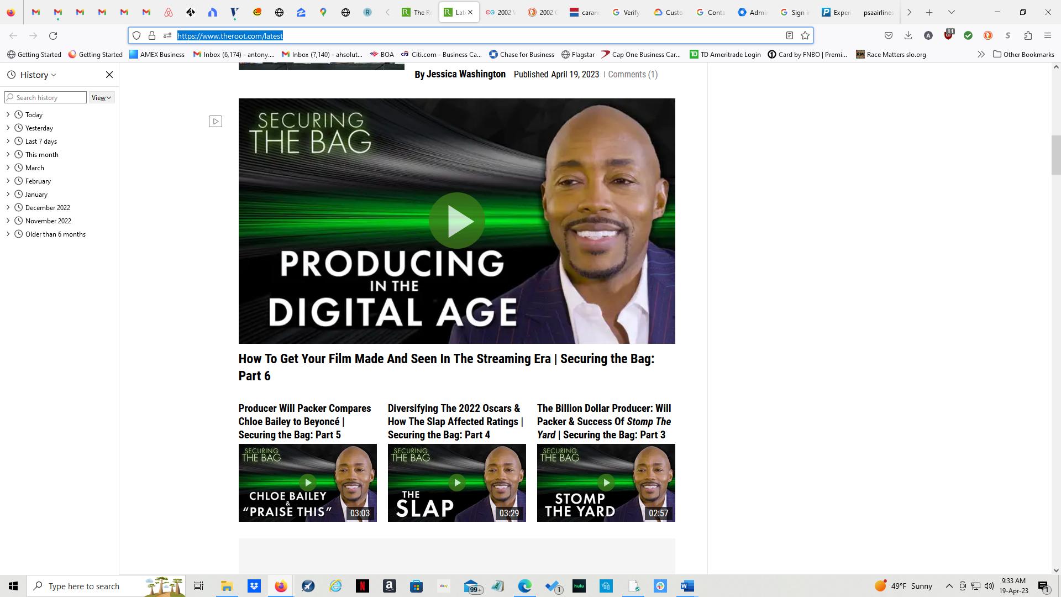Open the Firefox account profile icon
The width and height of the screenshot is (1061, 597).
point(927,35)
